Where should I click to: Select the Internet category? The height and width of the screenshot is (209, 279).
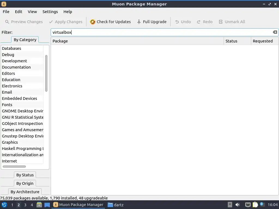click(22, 161)
